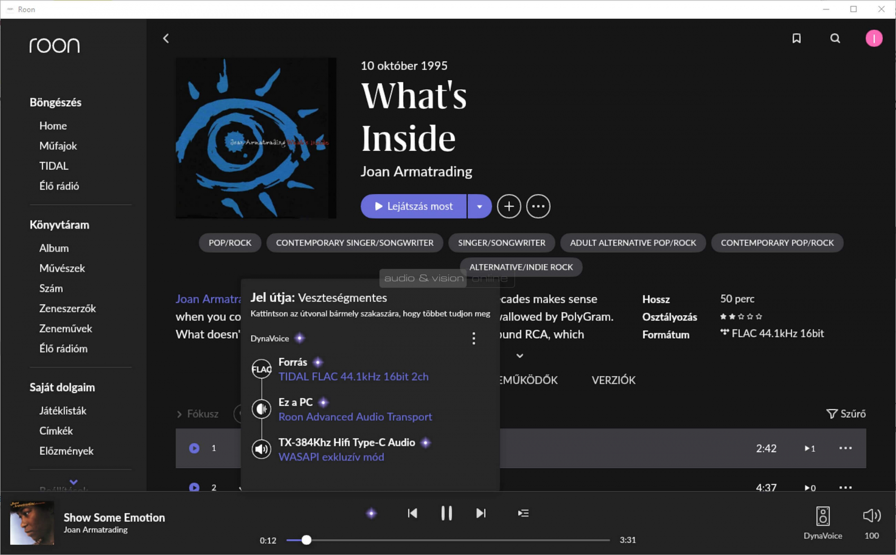
Task: Click the Show Some Emotion now-playing title
Action: (x=114, y=518)
